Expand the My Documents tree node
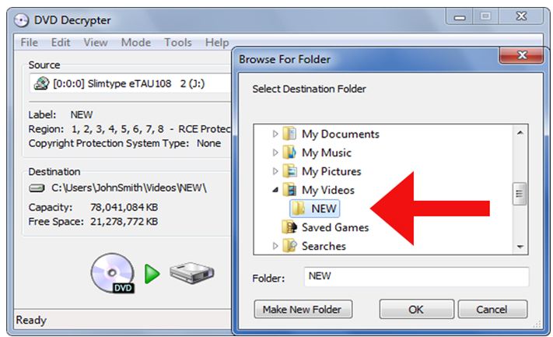This screenshot has width=553, height=337. (275, 134)
